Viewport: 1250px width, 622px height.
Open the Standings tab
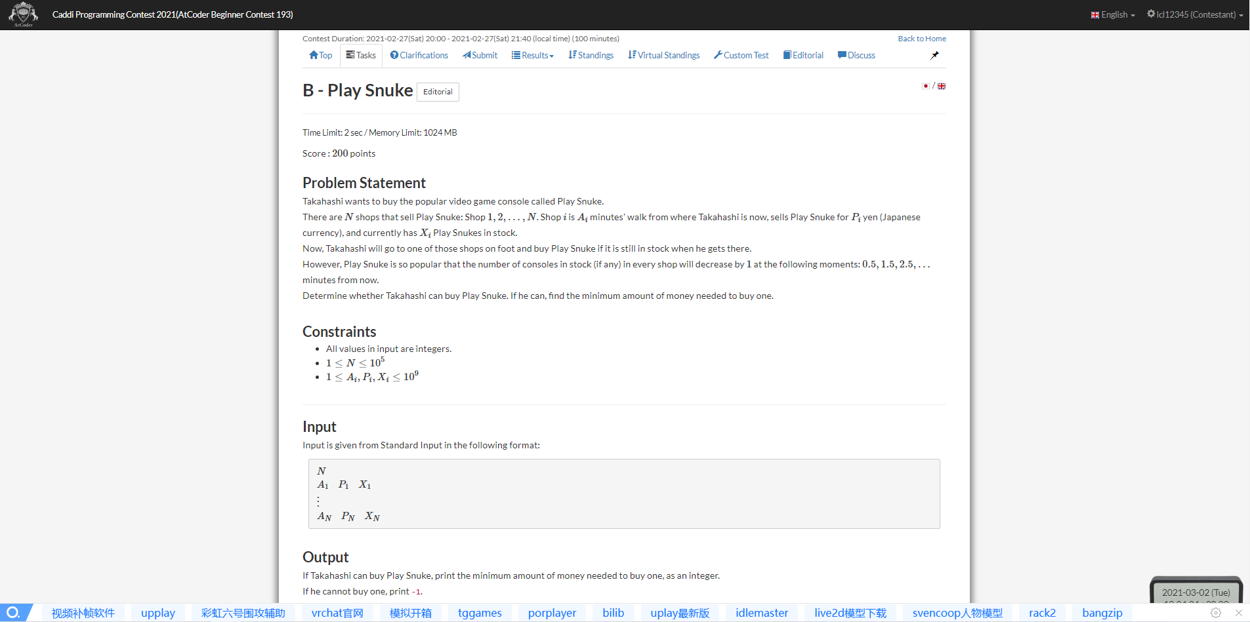click(591, 56)
